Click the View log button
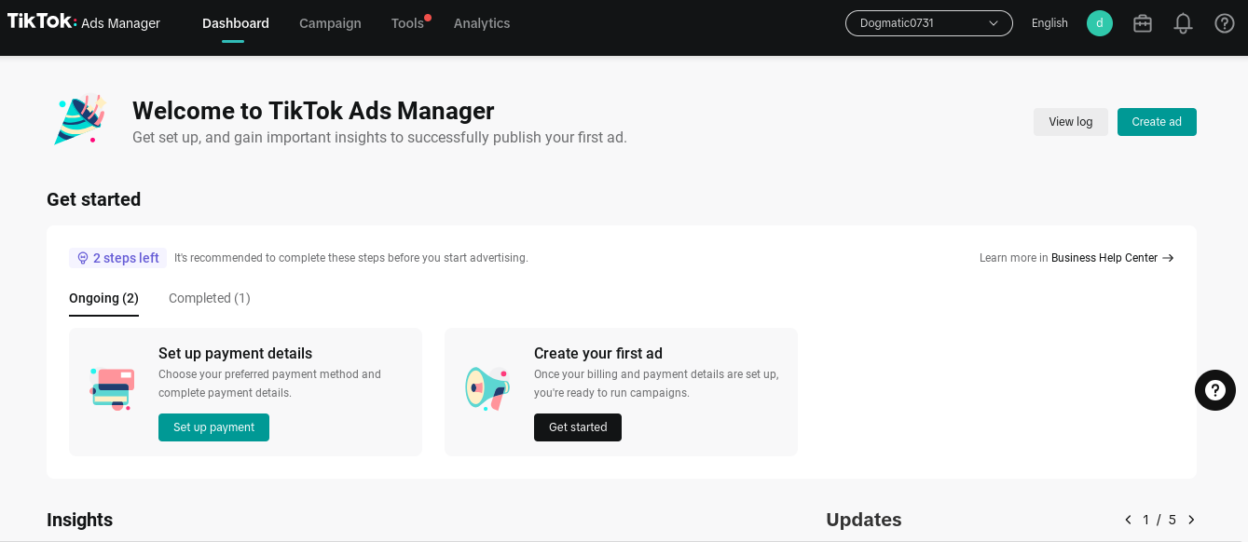Image resolution: width=1248 pixels, height=542 pixels. [x=1071, y=122]
